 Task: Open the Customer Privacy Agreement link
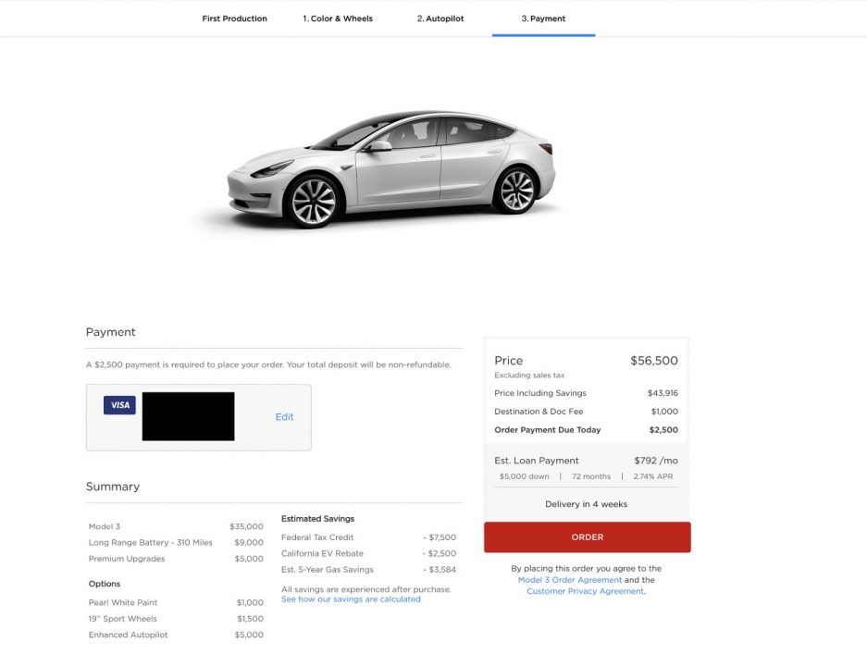pos(585,591)
